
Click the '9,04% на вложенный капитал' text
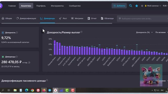[15, 42]
